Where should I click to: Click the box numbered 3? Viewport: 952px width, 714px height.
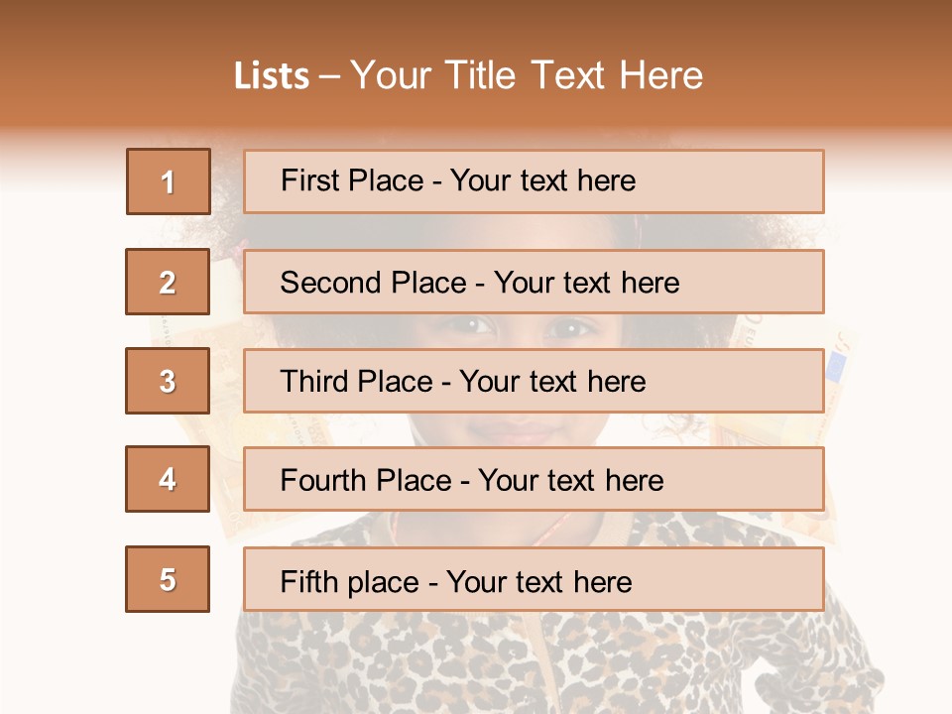click(168, 381)
